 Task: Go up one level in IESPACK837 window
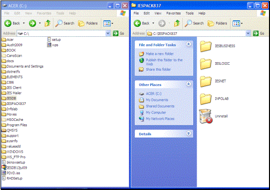click(177, 23)
